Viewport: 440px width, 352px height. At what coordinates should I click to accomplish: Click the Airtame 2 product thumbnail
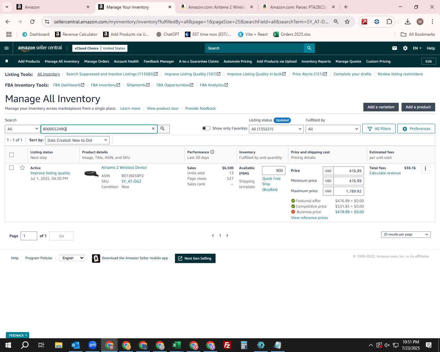click(x=91, y=174)
